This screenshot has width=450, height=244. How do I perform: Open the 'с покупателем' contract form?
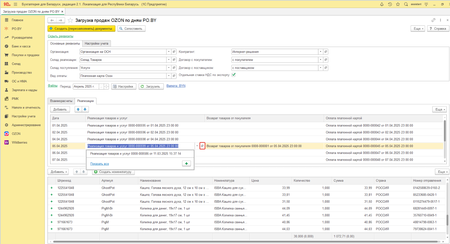[x=326, y=60]
